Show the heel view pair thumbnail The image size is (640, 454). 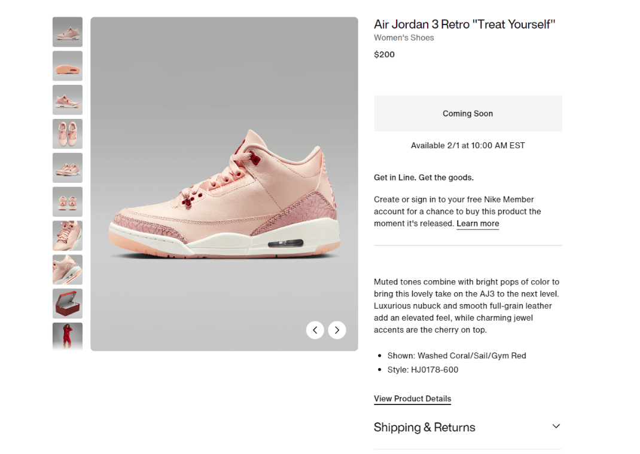[x=68, y=202]
